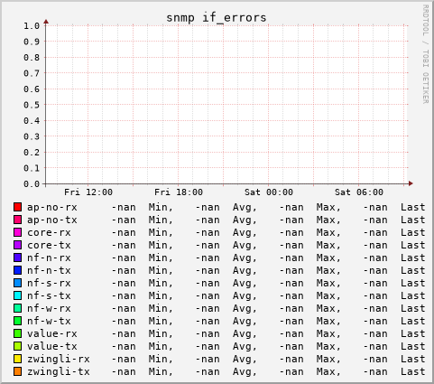Select the cyan nf-s-tx swatch
This screenshot has height=384, width=434.
[x=17, y=295]
